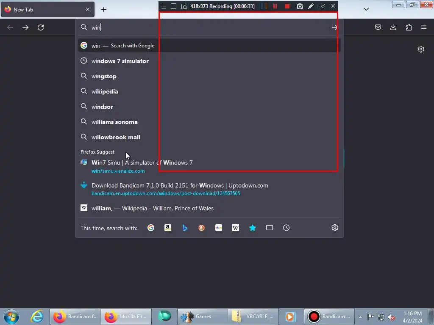Viewport: 434px width, 325px height.
Task: Open the Firefox Downloads panel
Action: pos(393,27)
